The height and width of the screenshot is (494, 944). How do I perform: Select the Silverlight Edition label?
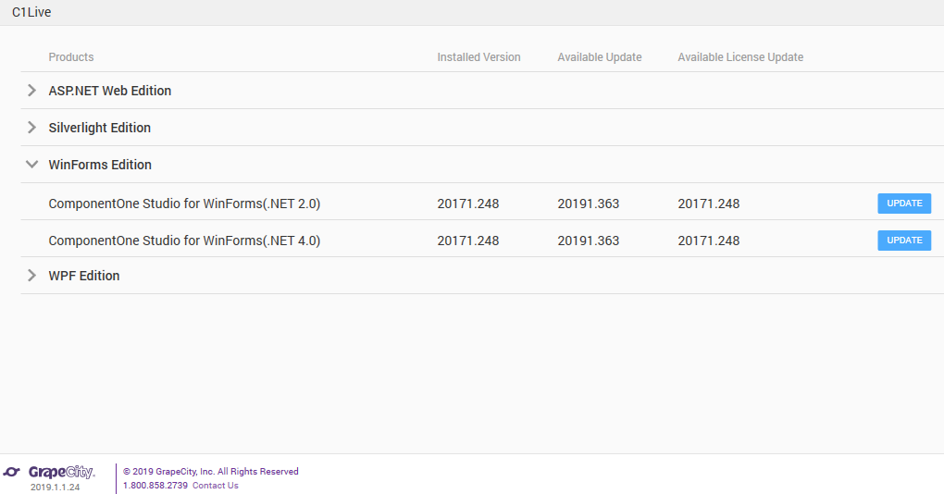pos(99,128)
